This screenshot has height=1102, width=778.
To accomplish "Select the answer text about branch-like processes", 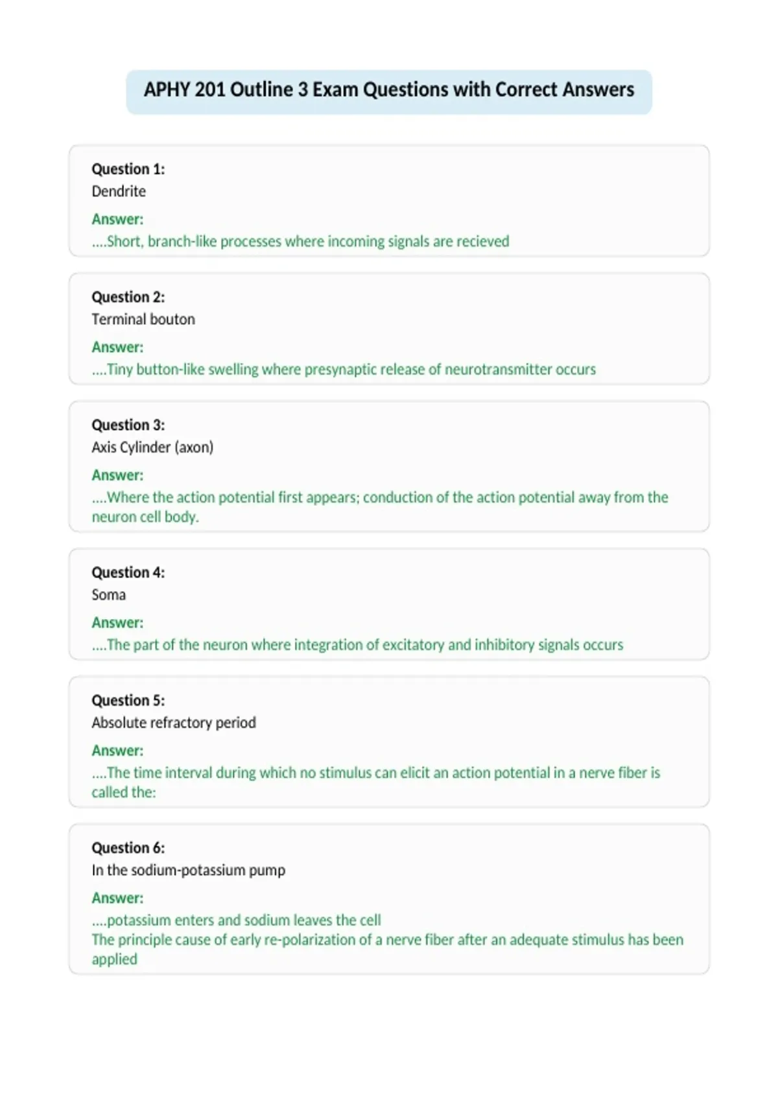I will pyautogui.click(x=300, y=241).
